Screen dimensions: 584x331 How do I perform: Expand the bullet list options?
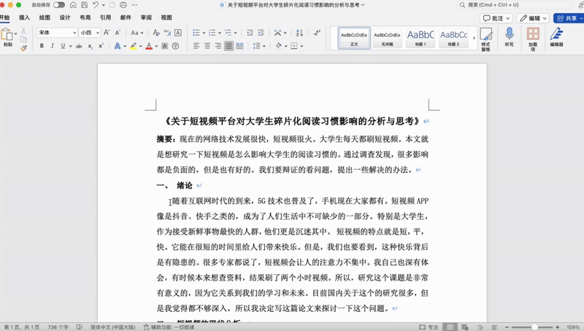(x=204, y=33)
